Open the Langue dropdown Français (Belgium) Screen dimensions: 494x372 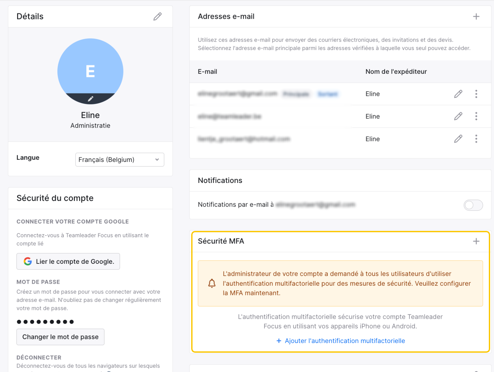[120, 160]
